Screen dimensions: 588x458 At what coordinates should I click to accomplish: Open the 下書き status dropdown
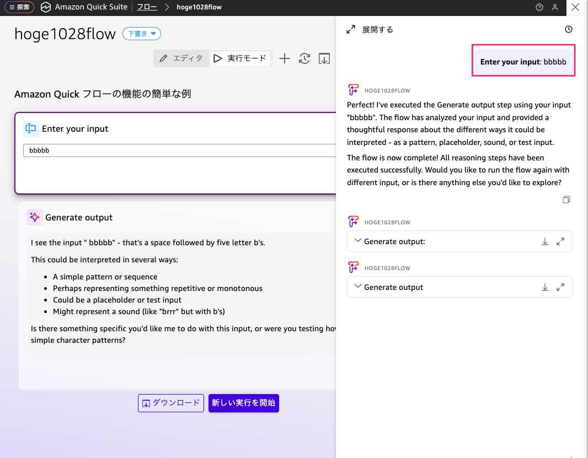142,34
